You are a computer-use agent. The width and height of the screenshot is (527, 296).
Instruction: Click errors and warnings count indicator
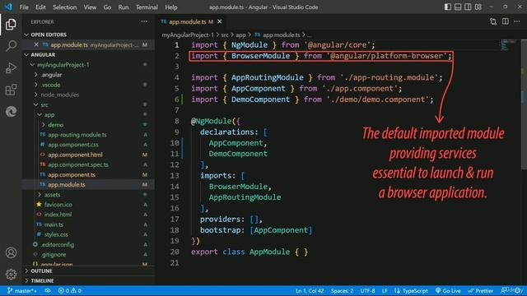pos(69,290)
